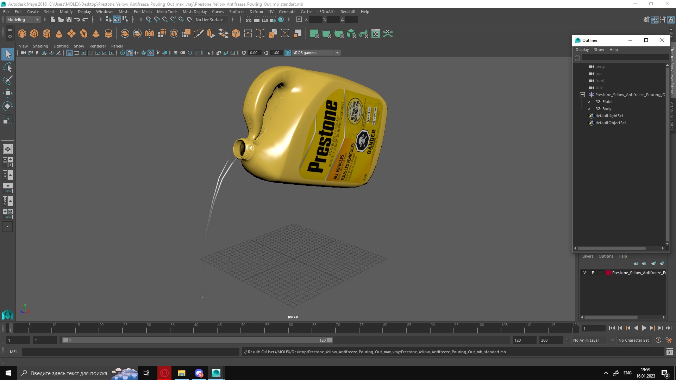Select defaultLightSet in Outliner

(609, 116)
